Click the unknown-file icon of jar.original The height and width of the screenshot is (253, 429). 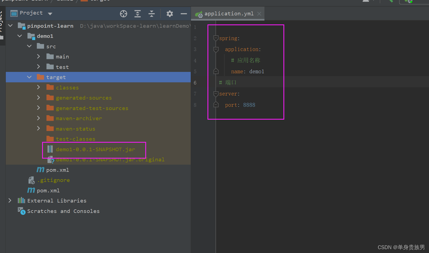(x=51, y=159)
